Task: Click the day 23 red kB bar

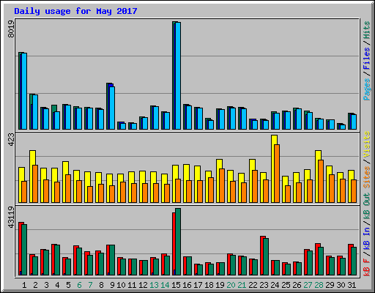Action: point(261,256)
